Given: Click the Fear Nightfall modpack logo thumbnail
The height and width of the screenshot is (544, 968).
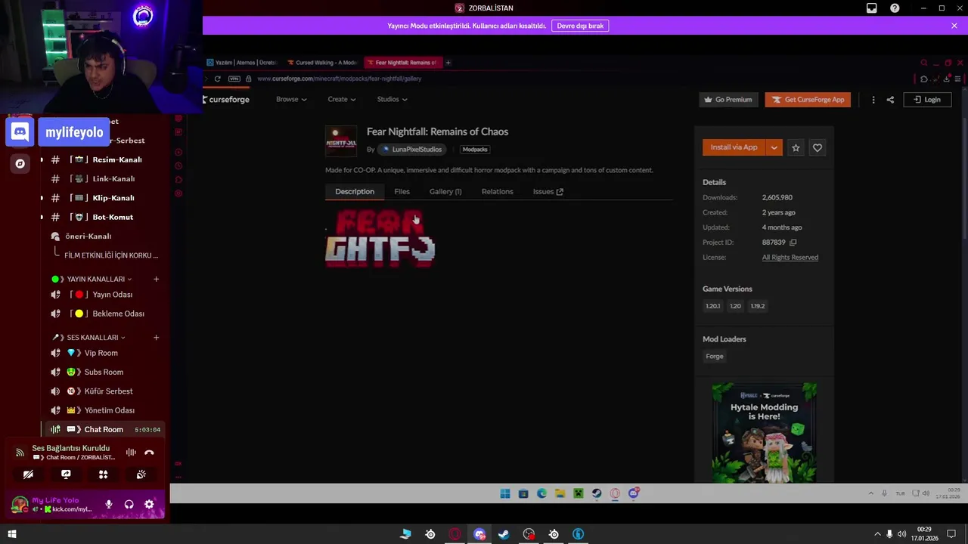Looking at the screenshot, I should tap(341, 141).
